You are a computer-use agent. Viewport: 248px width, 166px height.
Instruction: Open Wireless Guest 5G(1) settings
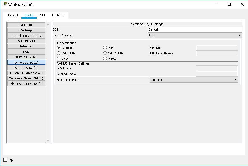pyautogui.click(x=26, y=78)
